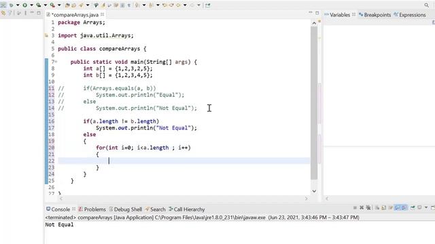The image size is (435, 244).
Task: Open the Search tab
Action: pos(156,209)
